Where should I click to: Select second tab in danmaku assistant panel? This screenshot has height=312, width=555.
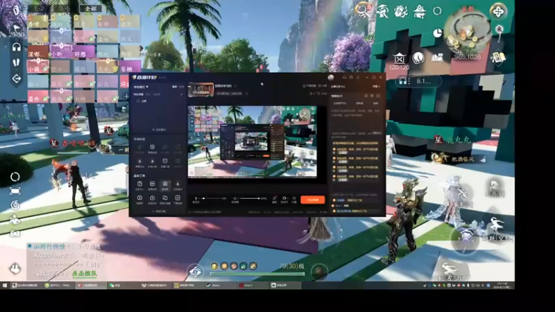point(359,103)
